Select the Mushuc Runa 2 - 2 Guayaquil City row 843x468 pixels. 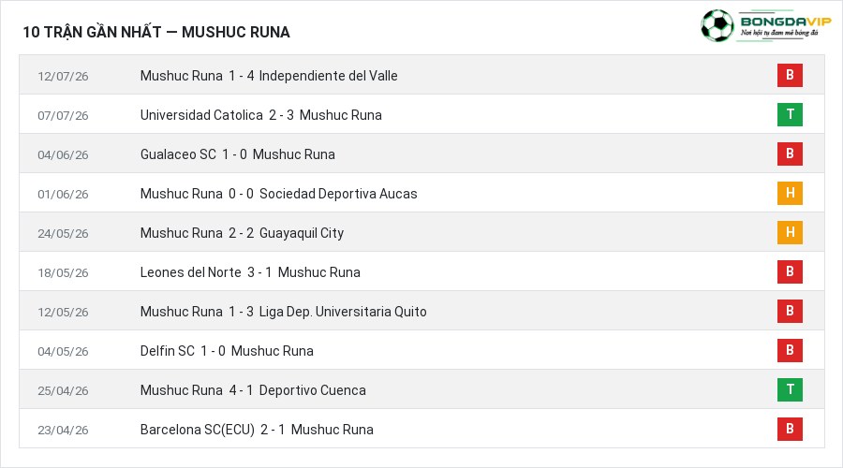pos(421,232)
